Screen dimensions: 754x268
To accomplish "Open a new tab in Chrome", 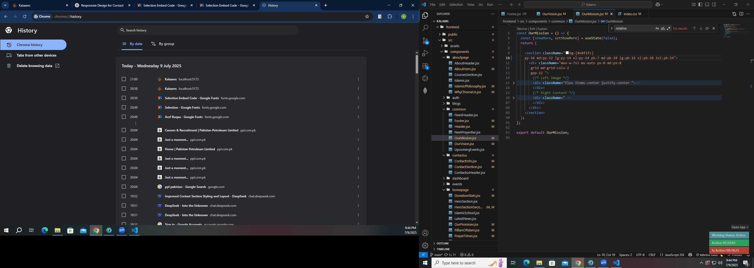I will tap(326, 5).
